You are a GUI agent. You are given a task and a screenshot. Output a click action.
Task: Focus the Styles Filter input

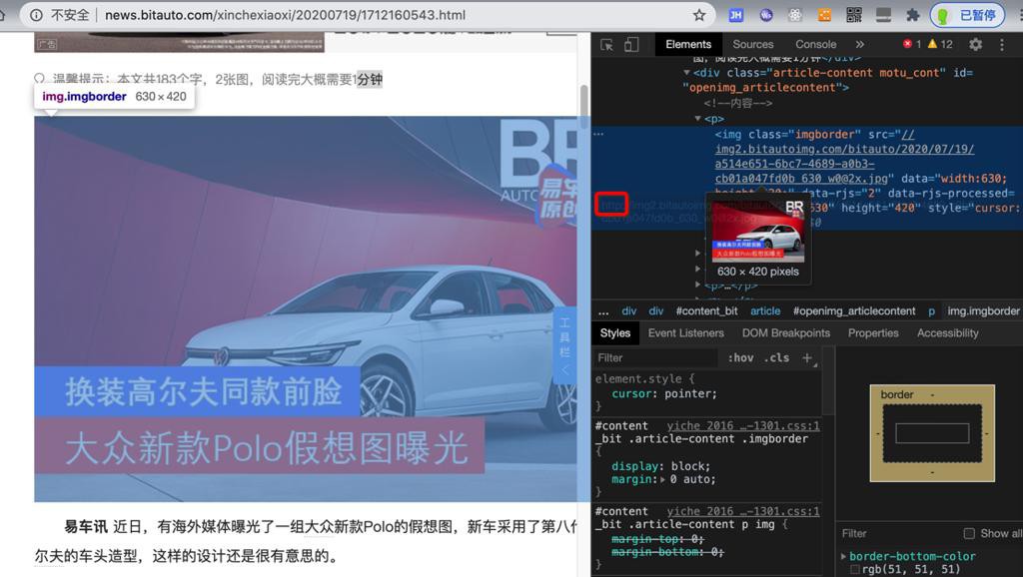(x=655, y=358)
